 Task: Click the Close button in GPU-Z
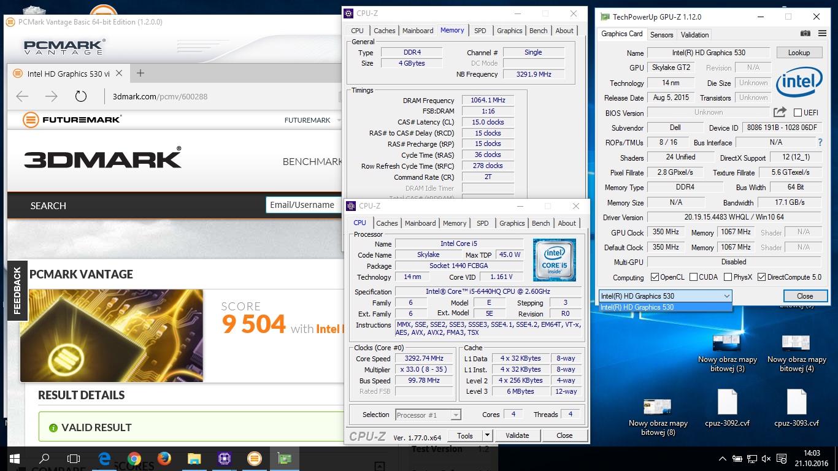[x=805, y=296]
